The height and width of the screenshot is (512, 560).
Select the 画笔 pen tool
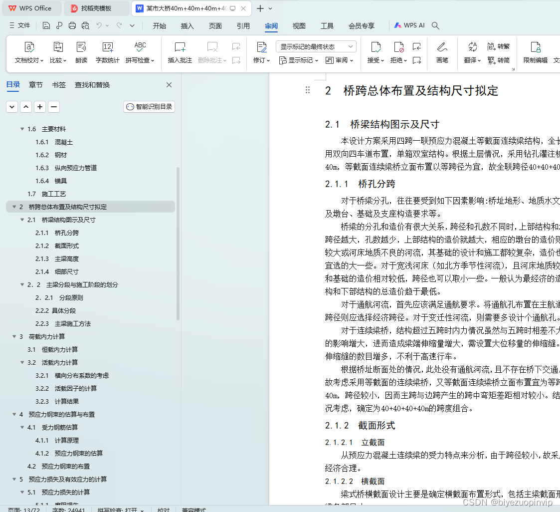click(442, 52)
